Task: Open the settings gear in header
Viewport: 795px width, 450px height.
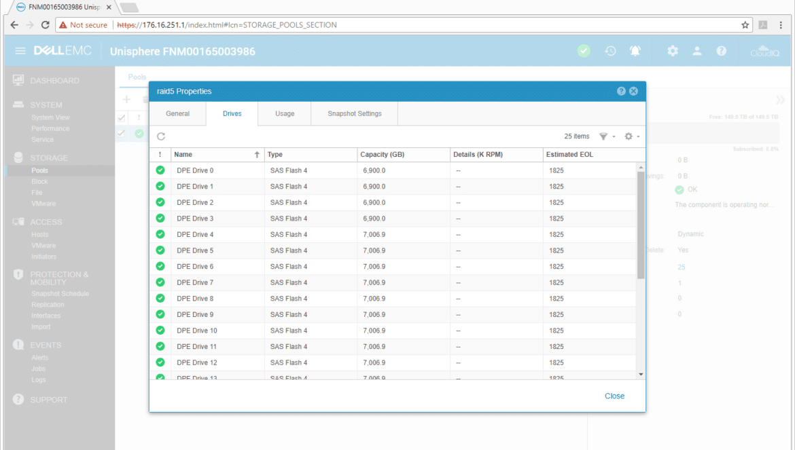Action: [x=673, y=51]
